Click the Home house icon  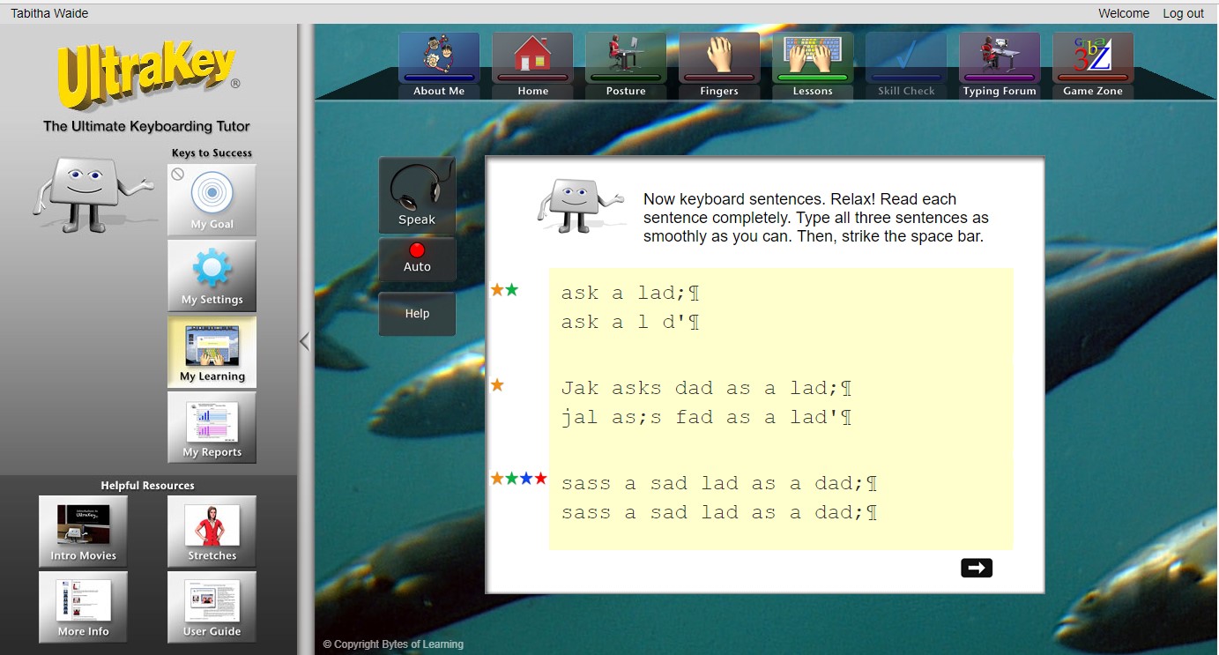tap(532, 62)
